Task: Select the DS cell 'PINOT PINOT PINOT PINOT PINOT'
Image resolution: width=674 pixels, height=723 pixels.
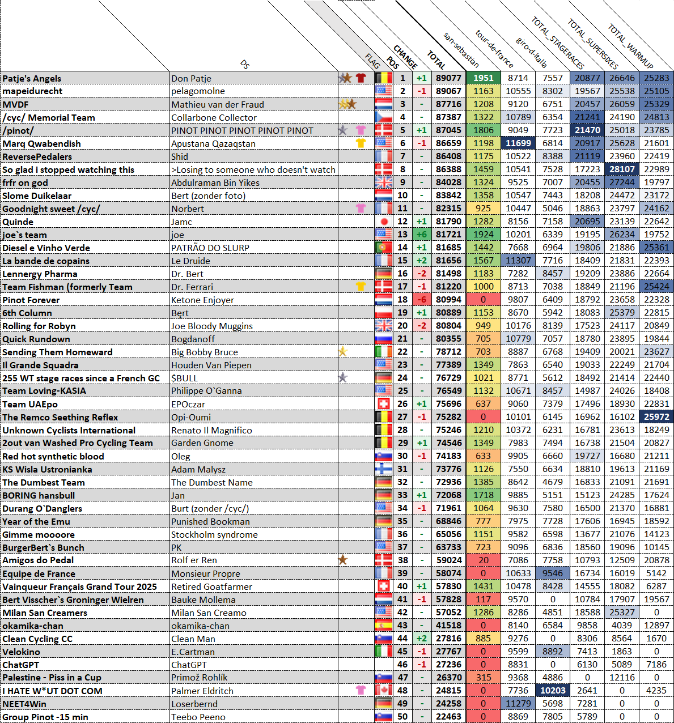Action: click(254, 130)
